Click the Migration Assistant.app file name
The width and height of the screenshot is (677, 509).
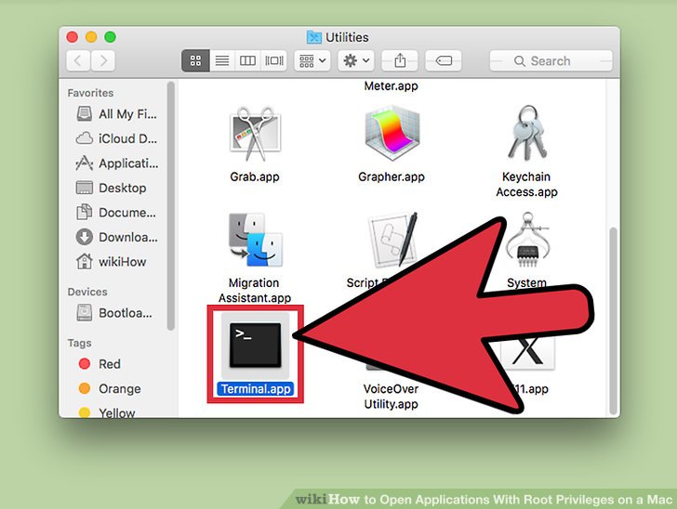(255, 291)
